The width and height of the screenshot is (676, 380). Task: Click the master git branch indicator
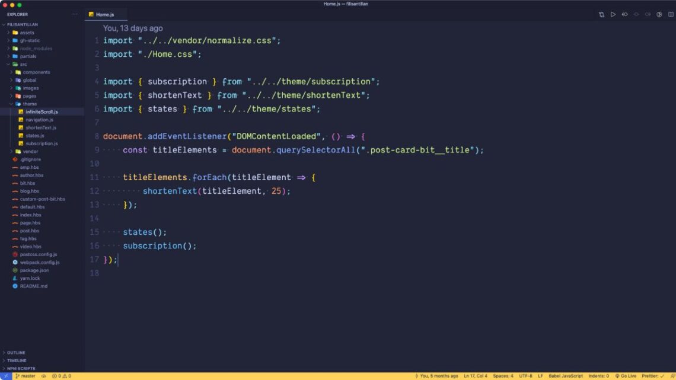point(25,376)
